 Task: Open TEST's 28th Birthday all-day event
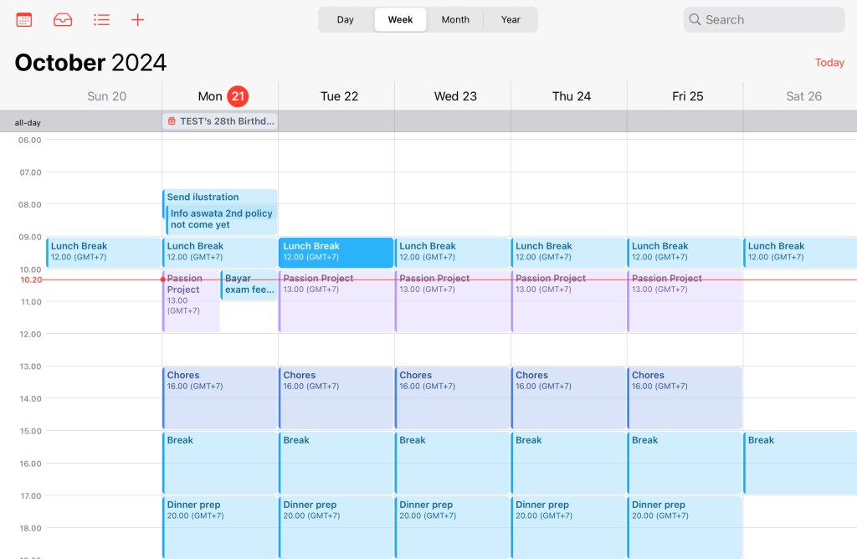226,121
